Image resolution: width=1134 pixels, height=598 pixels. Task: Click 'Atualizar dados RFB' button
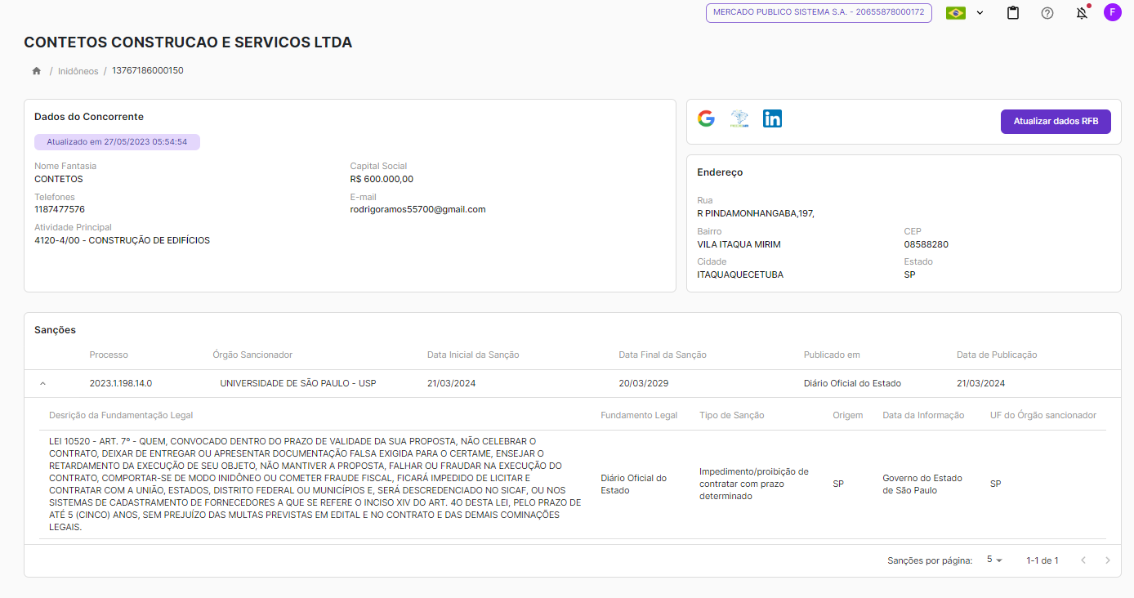pos(1056,122)
